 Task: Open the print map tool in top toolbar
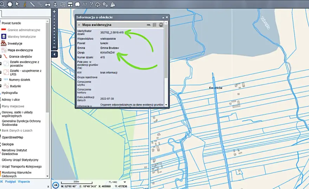(47, 4)
